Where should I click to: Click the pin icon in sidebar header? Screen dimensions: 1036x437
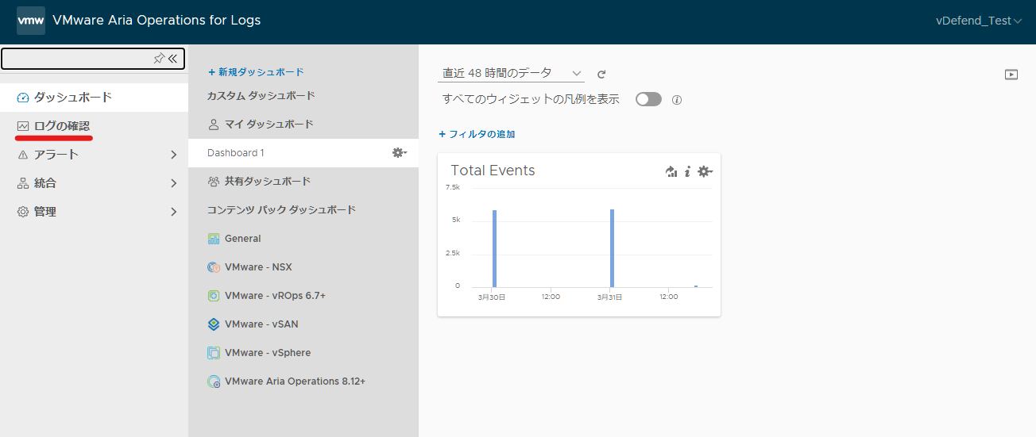(159, 58)
